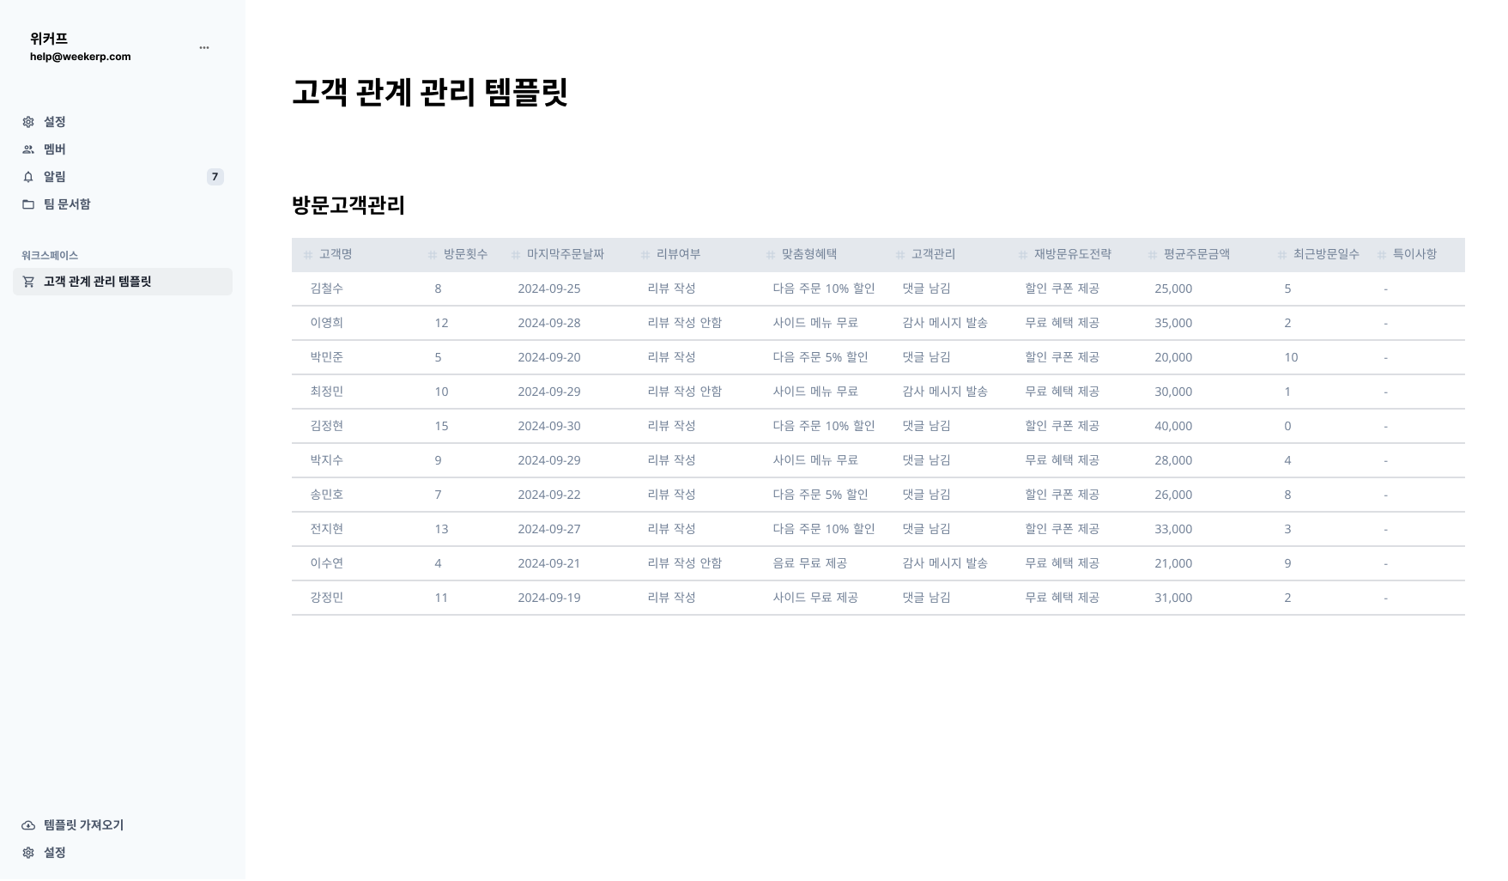The image size is (1508, 881).
Task: Click the settings gear icon at top of sidebar
Action: [28, 122]
